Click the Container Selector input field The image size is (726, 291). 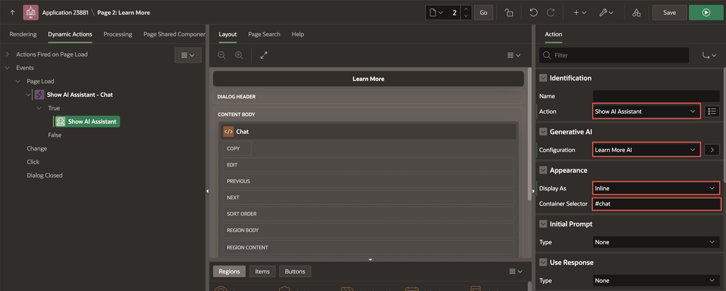point(655,204)
